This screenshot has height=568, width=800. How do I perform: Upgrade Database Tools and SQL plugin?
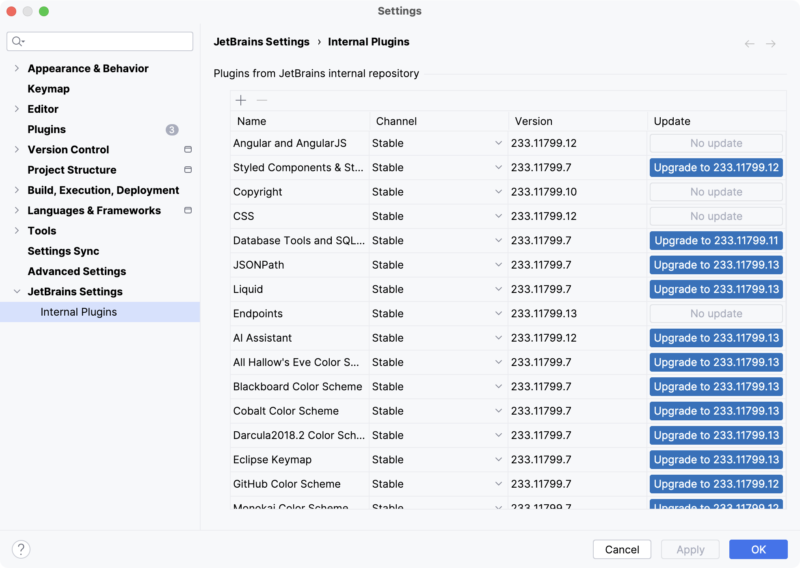716,241
